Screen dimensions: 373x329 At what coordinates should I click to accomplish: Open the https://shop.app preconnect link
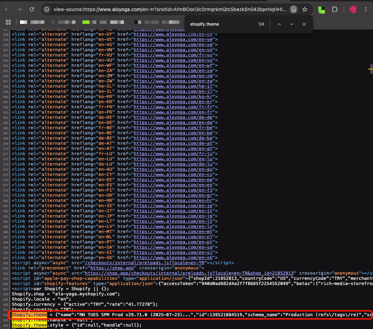(112, 268)
